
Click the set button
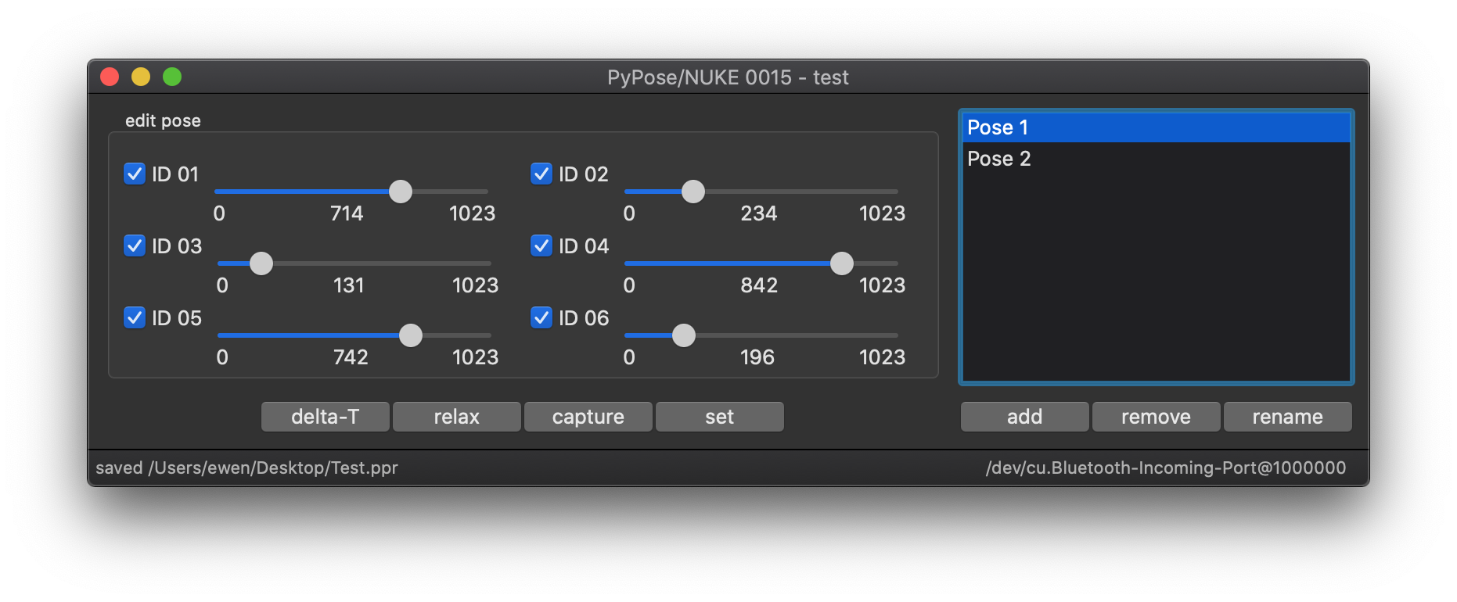point(720,417)
